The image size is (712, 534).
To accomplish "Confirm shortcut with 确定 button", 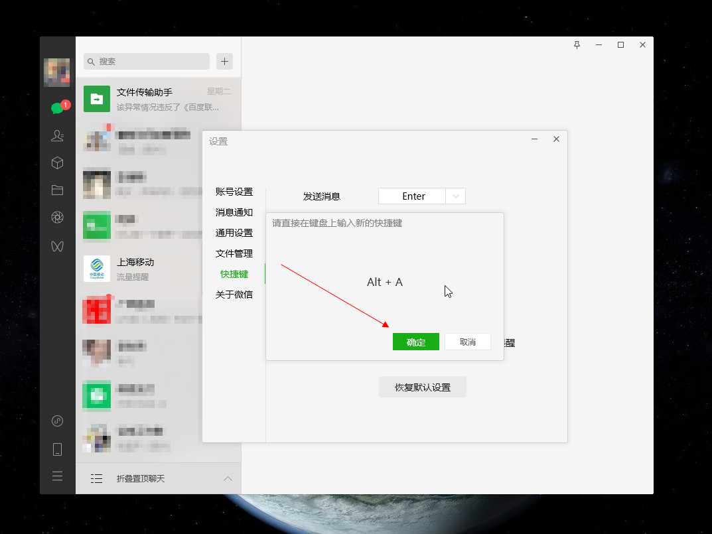I will (x=416, y=342).
